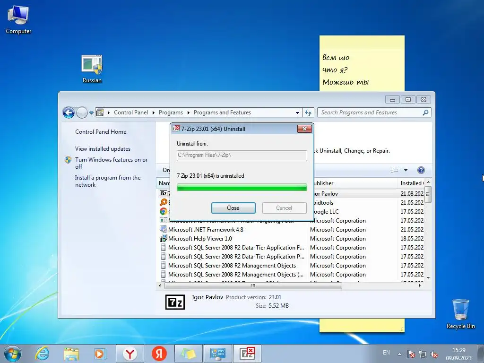Image resolution: width=484 pixels, height=363 pixels.
Task: Click the Programs and Features breadcrumb
Action: tap(222, 112)
